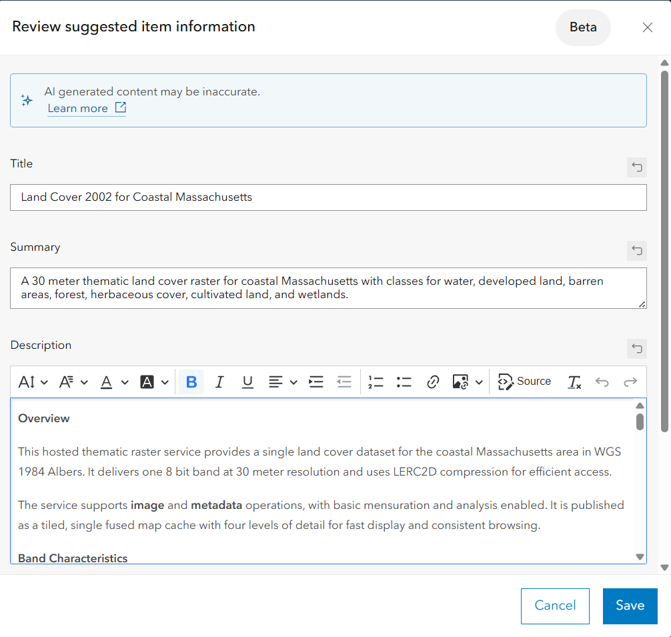Revert the Title field suggestion
Viewport: 671px width, 637px height.
click(637, 167)
